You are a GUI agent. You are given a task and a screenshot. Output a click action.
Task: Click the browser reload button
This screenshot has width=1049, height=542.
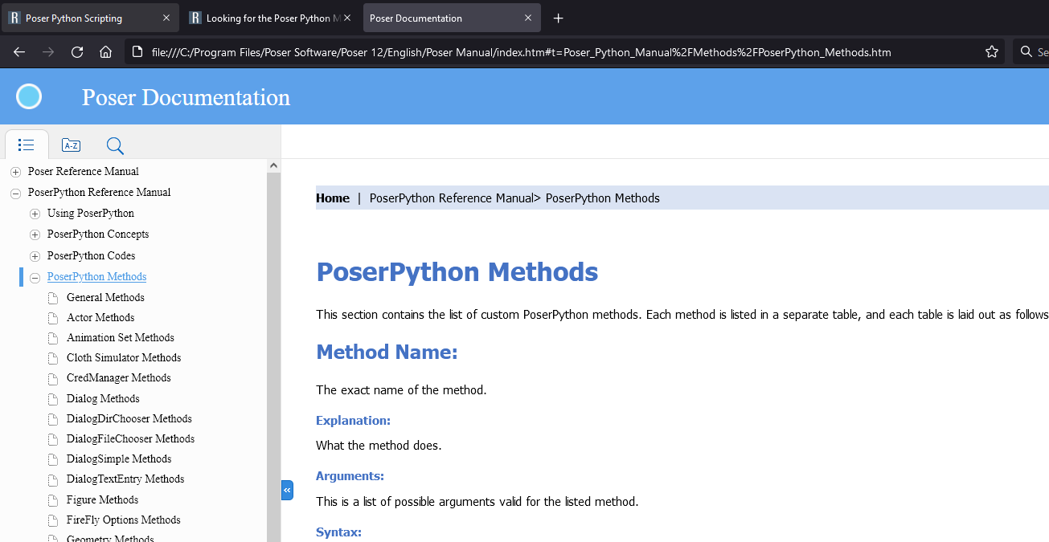[77, 52]
